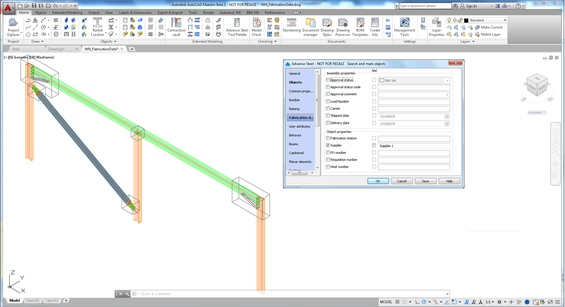Image resolution: width=565 pixels, height=307 pixels.
Task: Click the Help button in the dialog
Action: [x=449, y=181]
